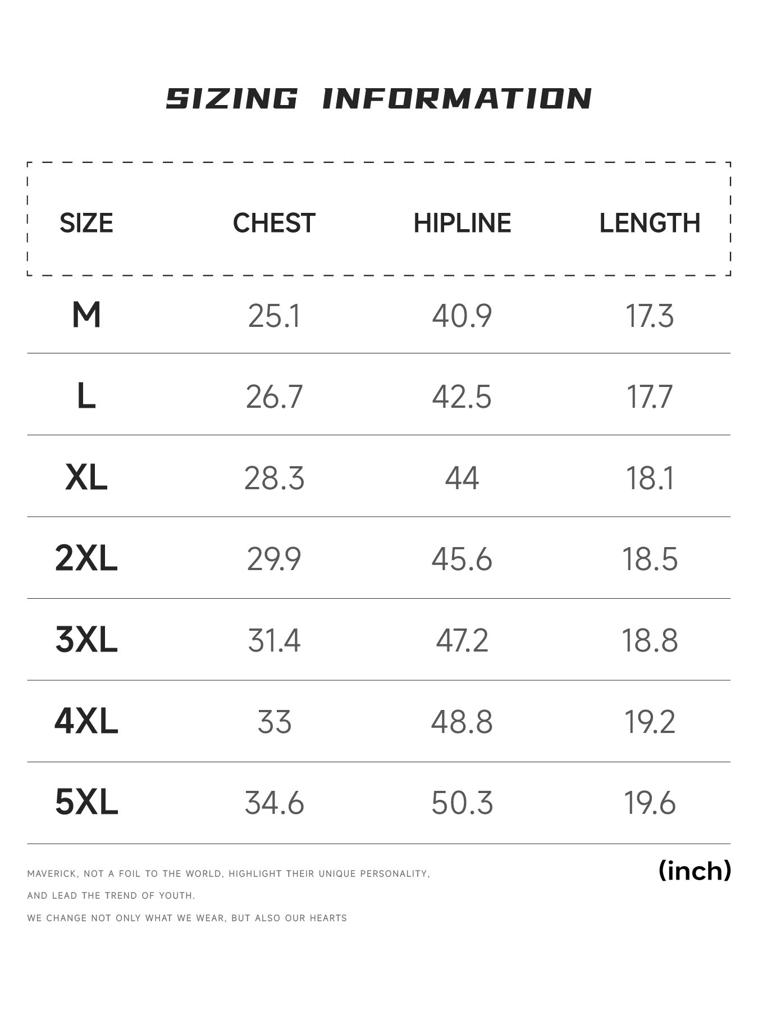758x1011 pixels.
Task: Select hipline value 44 in XL row
Action: tap(462, 479)
